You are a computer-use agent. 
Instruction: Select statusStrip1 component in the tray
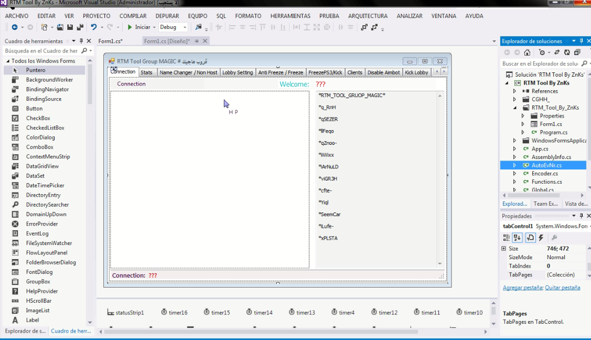point(125,313)
